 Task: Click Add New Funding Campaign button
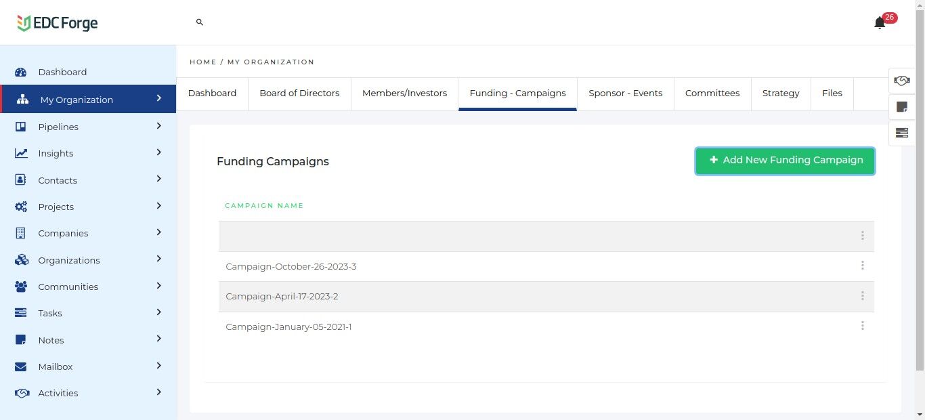point(785,161)
